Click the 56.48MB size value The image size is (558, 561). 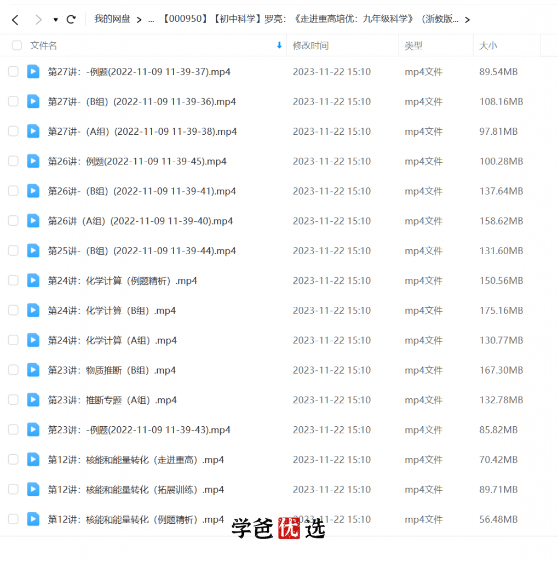tap(499, 519)
